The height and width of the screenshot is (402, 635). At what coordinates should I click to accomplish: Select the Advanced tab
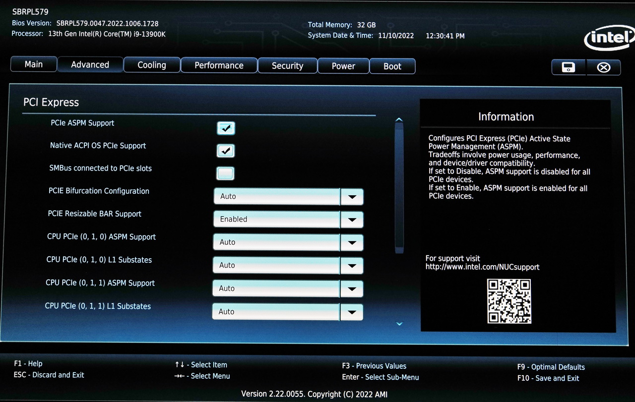click(x=90, y=65)
